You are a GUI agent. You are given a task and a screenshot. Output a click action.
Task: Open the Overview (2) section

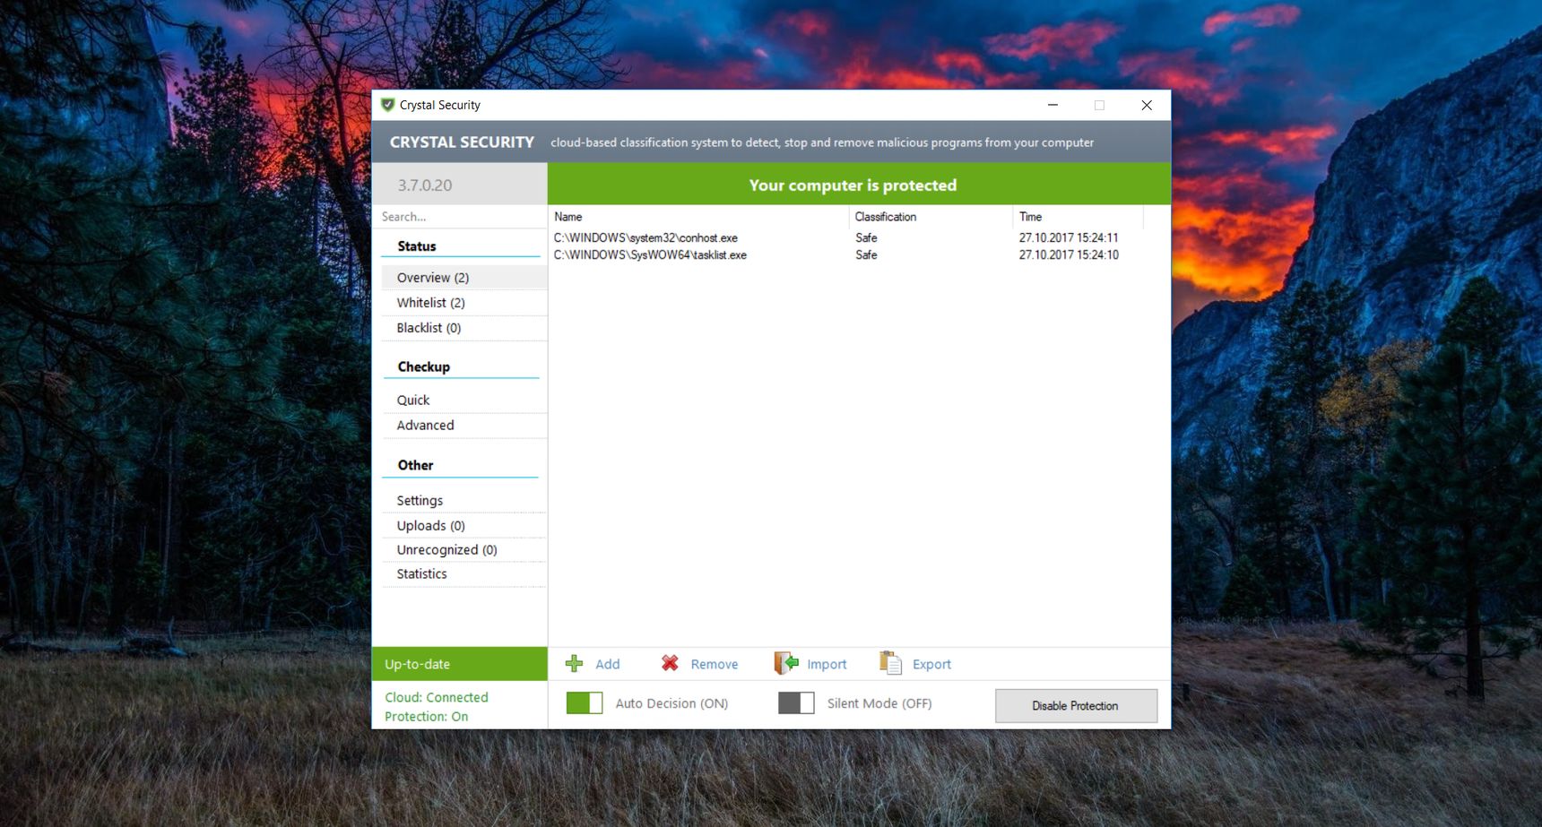click(x=463, y=278)
